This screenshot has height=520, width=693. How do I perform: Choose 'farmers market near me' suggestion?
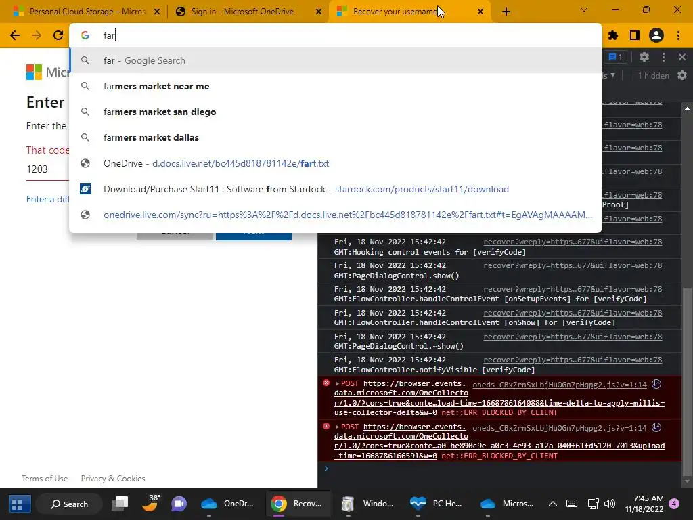click(x=336, y=86)
